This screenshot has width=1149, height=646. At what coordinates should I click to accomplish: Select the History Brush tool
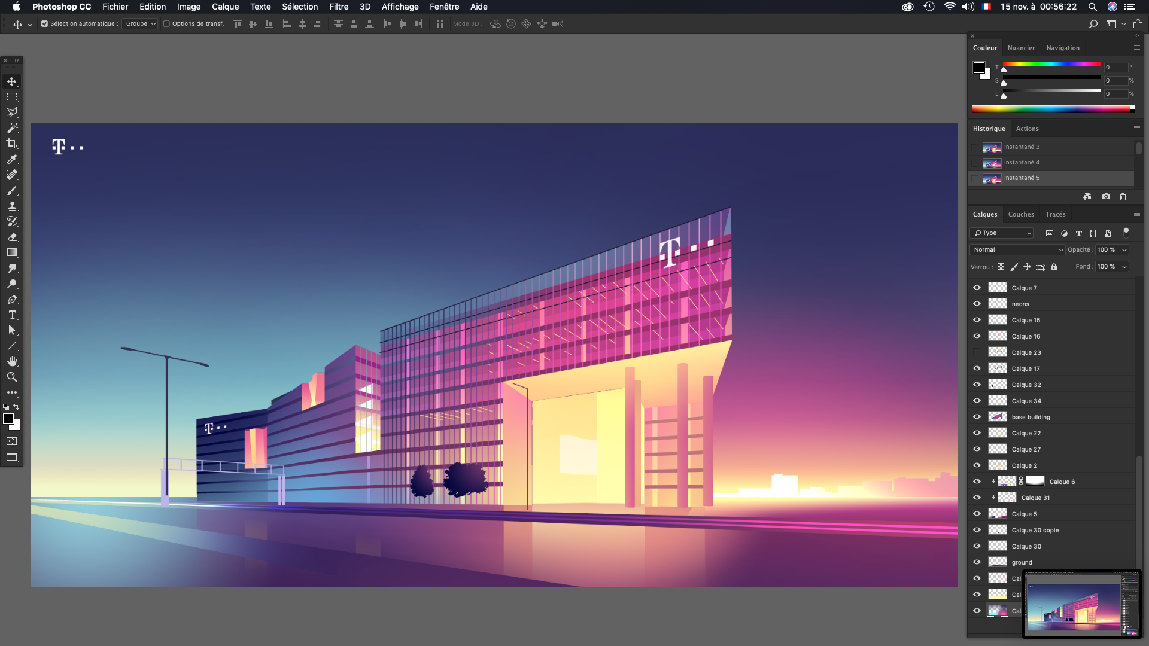coord(12,221)
